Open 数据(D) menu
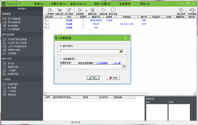The width and height of the screenshot is (198, 125). pos(39,4)
